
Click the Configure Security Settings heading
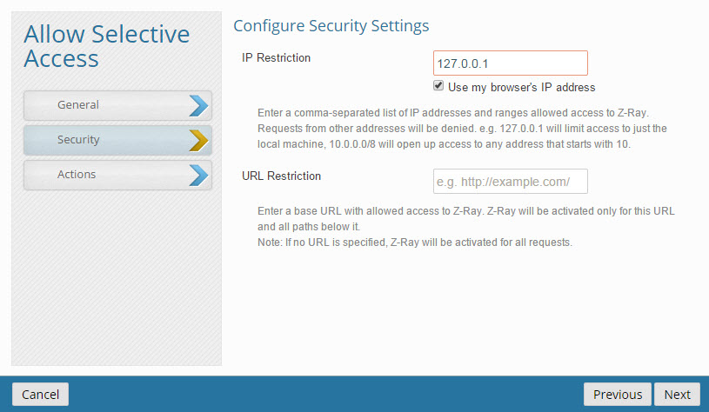[331, 26]
